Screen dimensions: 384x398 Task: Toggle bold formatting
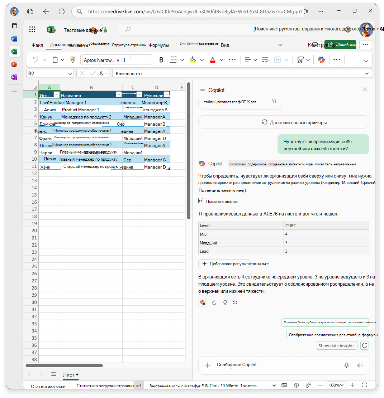pos(161,60)
